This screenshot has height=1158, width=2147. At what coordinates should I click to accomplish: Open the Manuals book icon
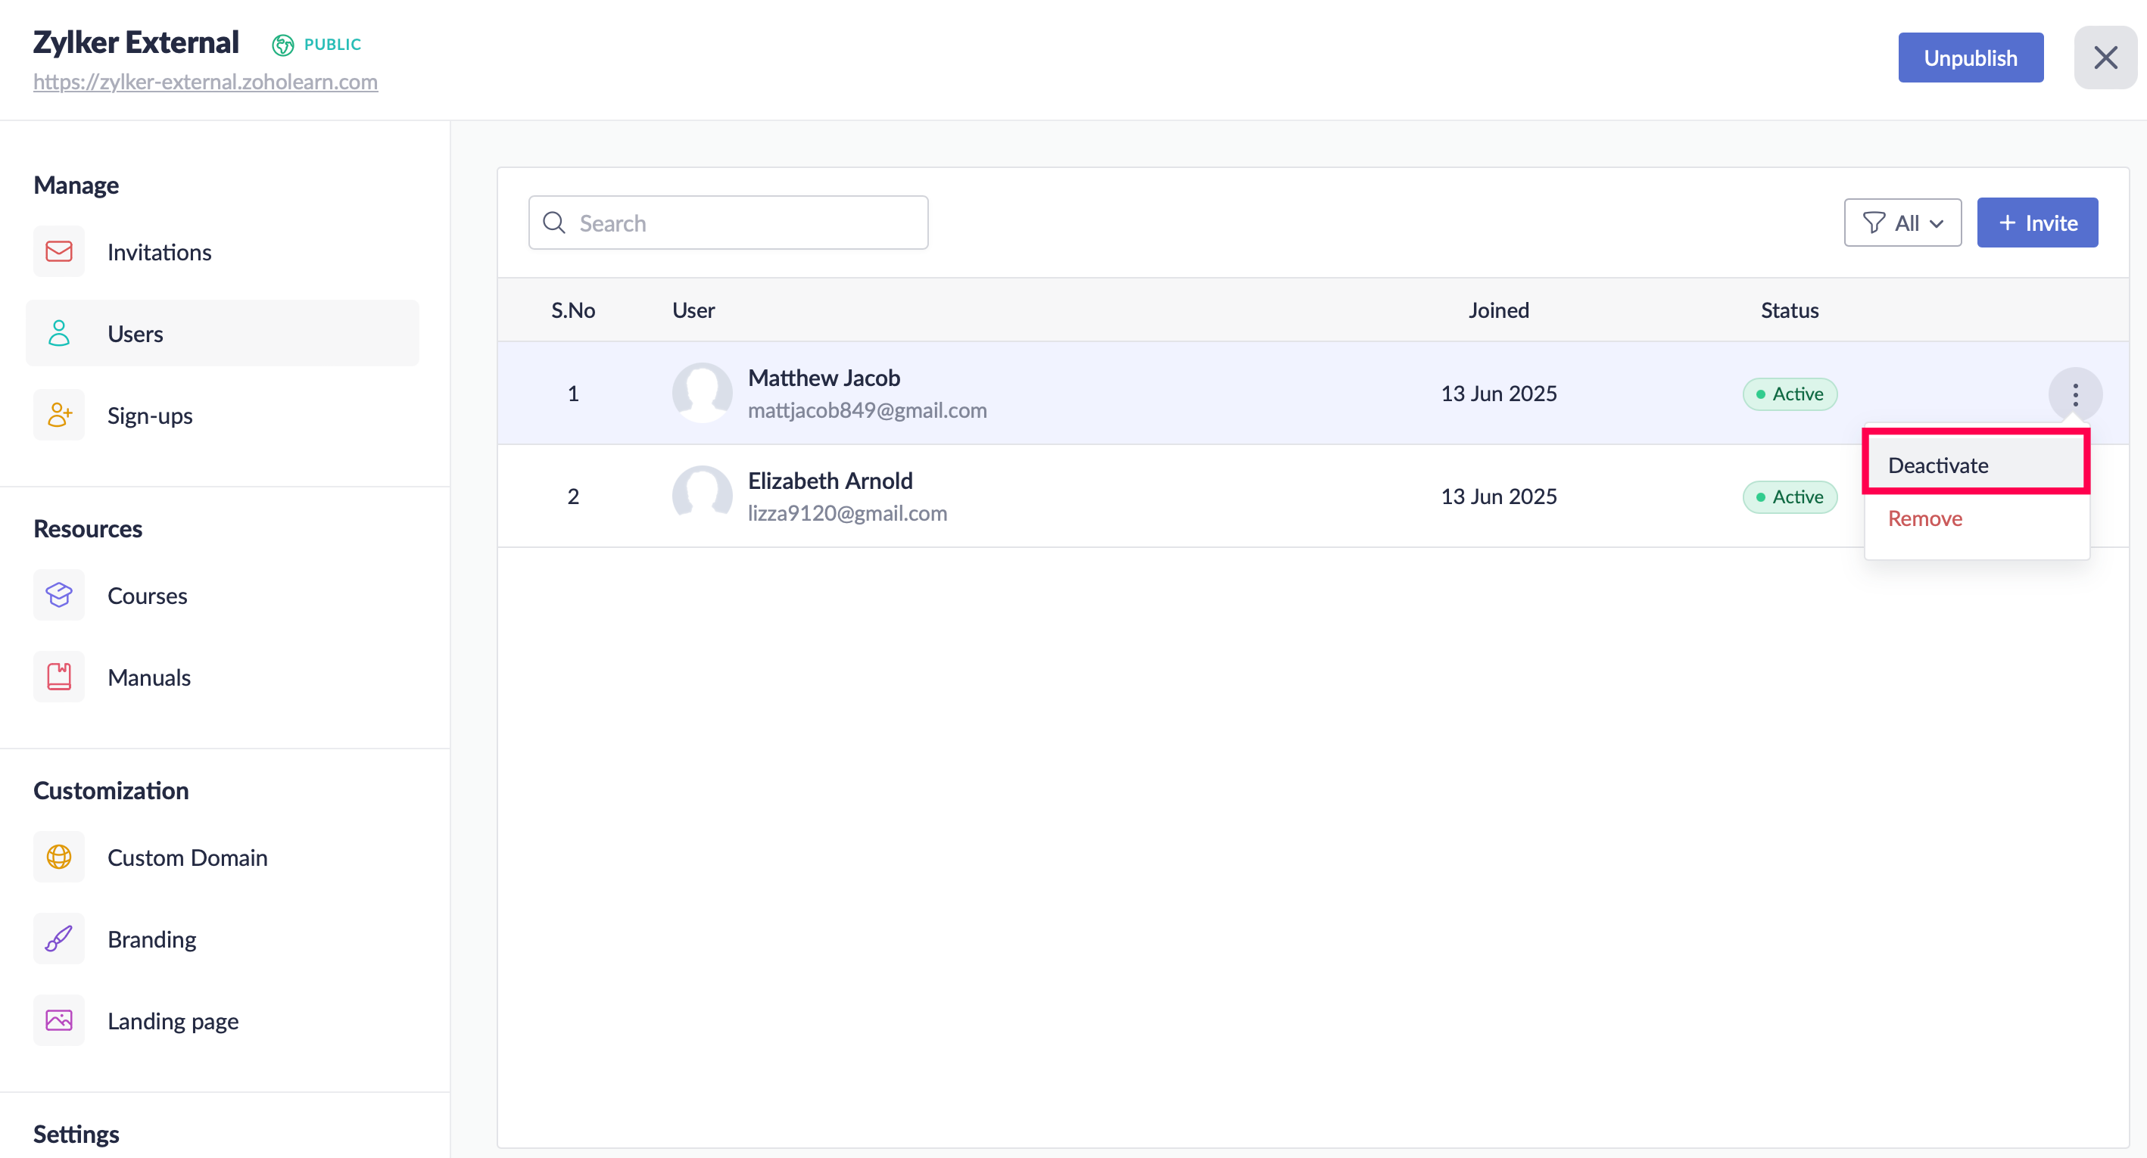click(58, 677)
